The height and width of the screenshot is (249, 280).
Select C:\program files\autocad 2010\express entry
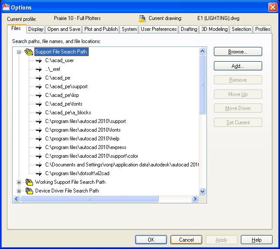[x=86, y=147]
